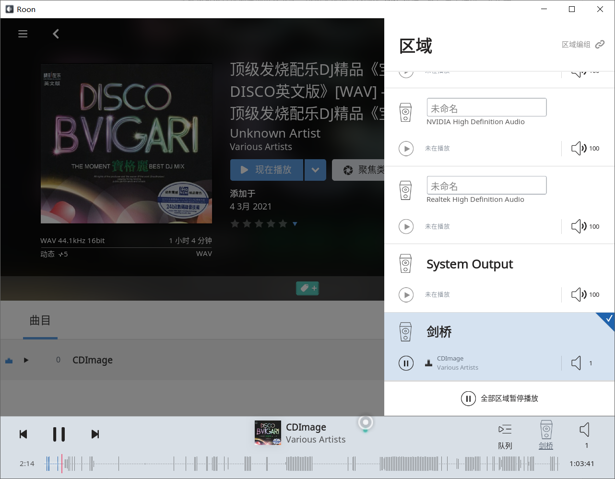The height and width of the screenshot is (479, 615).
Task: Play on System Output zone
Action: [x=406, y=294]
